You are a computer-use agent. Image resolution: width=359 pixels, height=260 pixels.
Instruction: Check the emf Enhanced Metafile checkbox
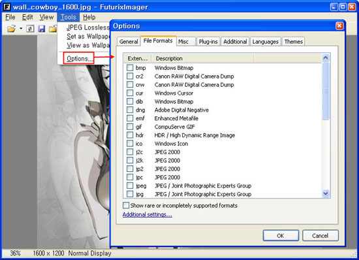click(x=130, y=118)
